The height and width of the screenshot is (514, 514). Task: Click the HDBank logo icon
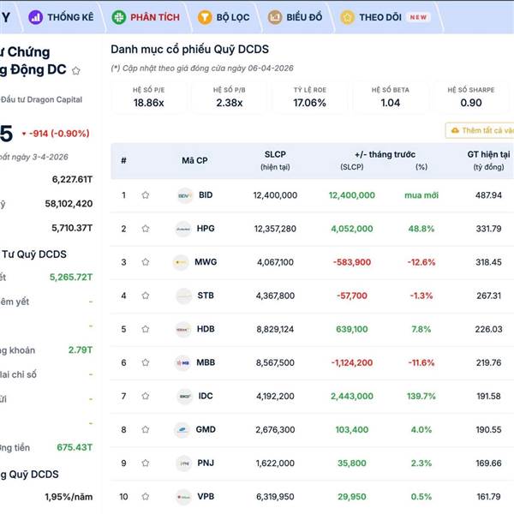(182, 329)
